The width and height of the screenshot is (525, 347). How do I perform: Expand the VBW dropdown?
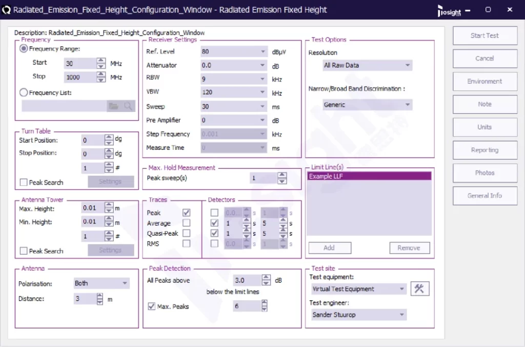pos(234,92)
